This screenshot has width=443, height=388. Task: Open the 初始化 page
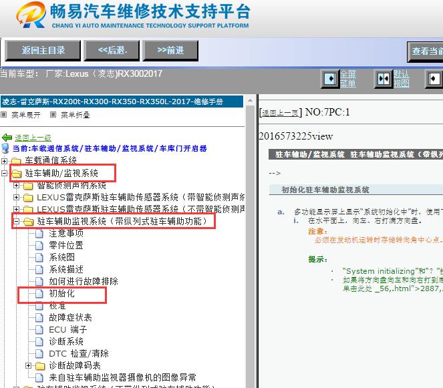(62, 293)
